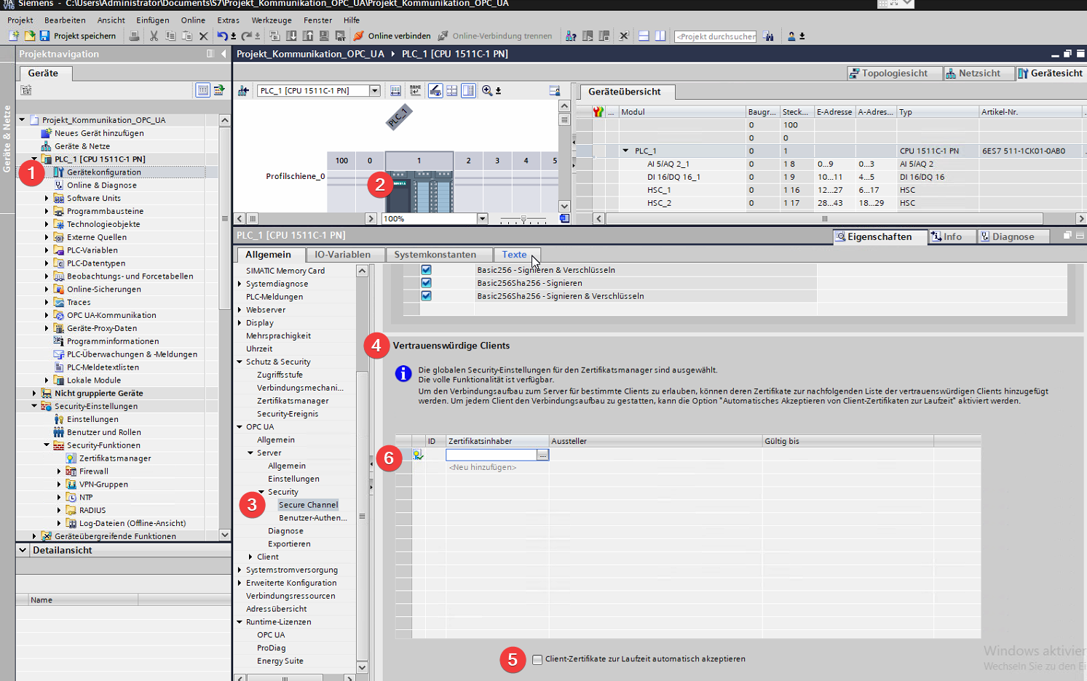Click the Projekt durchsuchen search field
1087x681 pixels.
pyautogui.click(x=715, y=36)
